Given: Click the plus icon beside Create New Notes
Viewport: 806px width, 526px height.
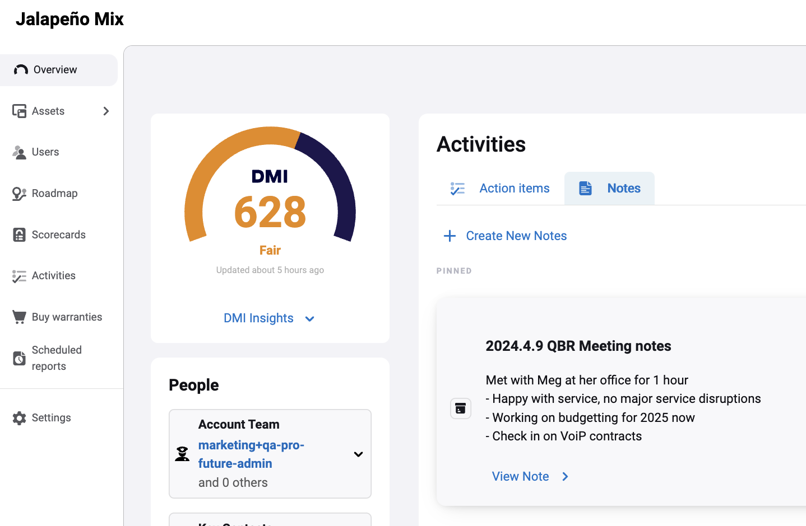Looking at the screenshot, I should [450, 236].
